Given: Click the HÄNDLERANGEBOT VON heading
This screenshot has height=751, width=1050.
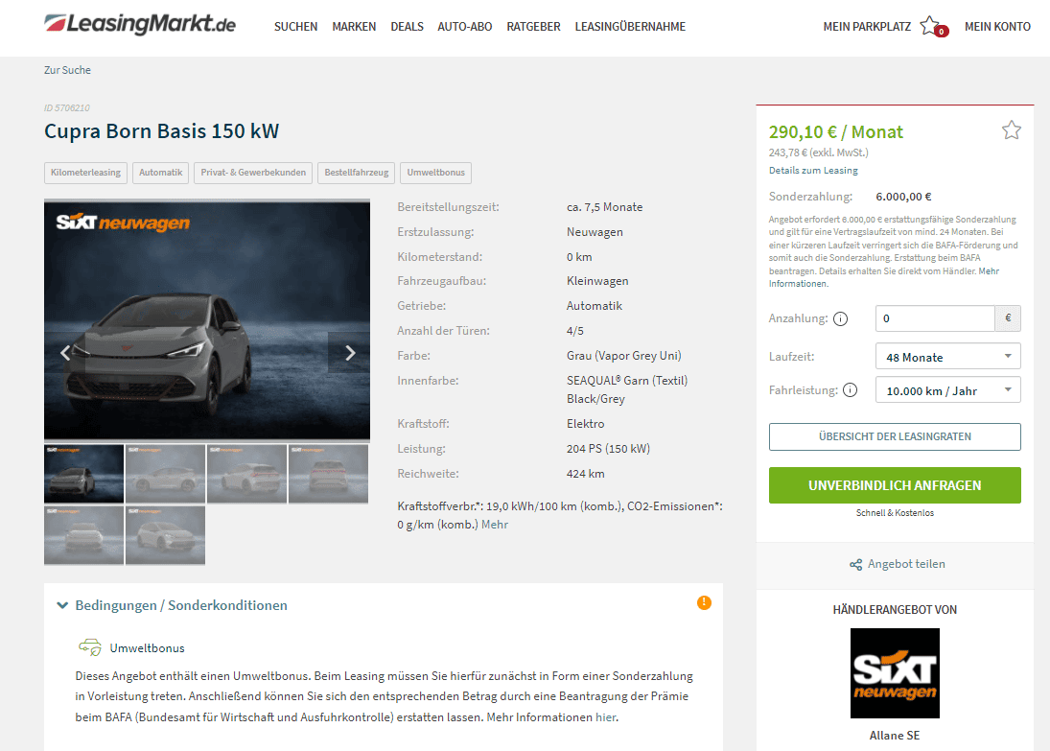Looking at the screenshot, I should 895,610.
